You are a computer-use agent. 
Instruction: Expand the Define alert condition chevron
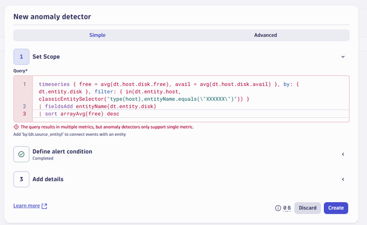[343, 154]
